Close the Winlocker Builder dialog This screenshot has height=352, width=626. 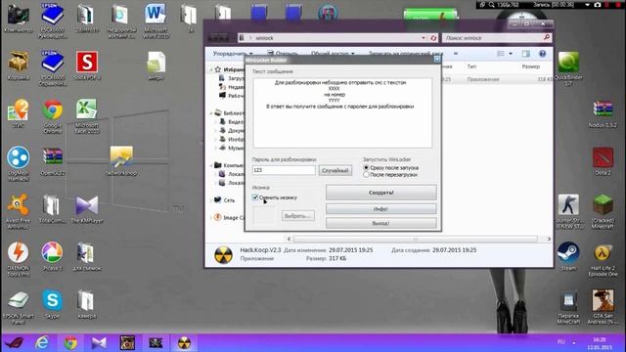(x=437, y=60)
